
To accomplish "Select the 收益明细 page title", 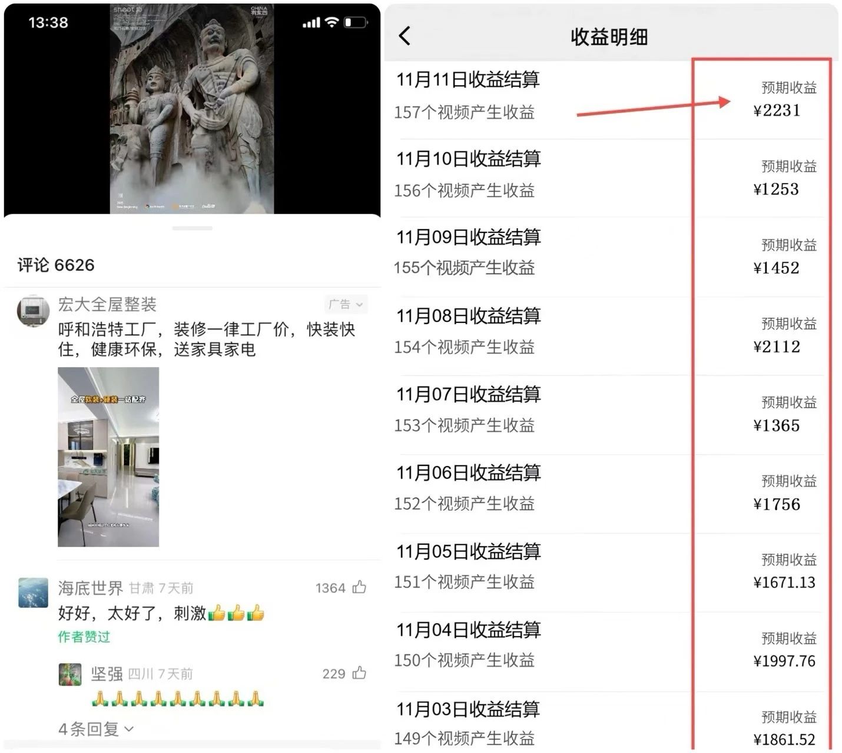I will (x=609, y=36).
